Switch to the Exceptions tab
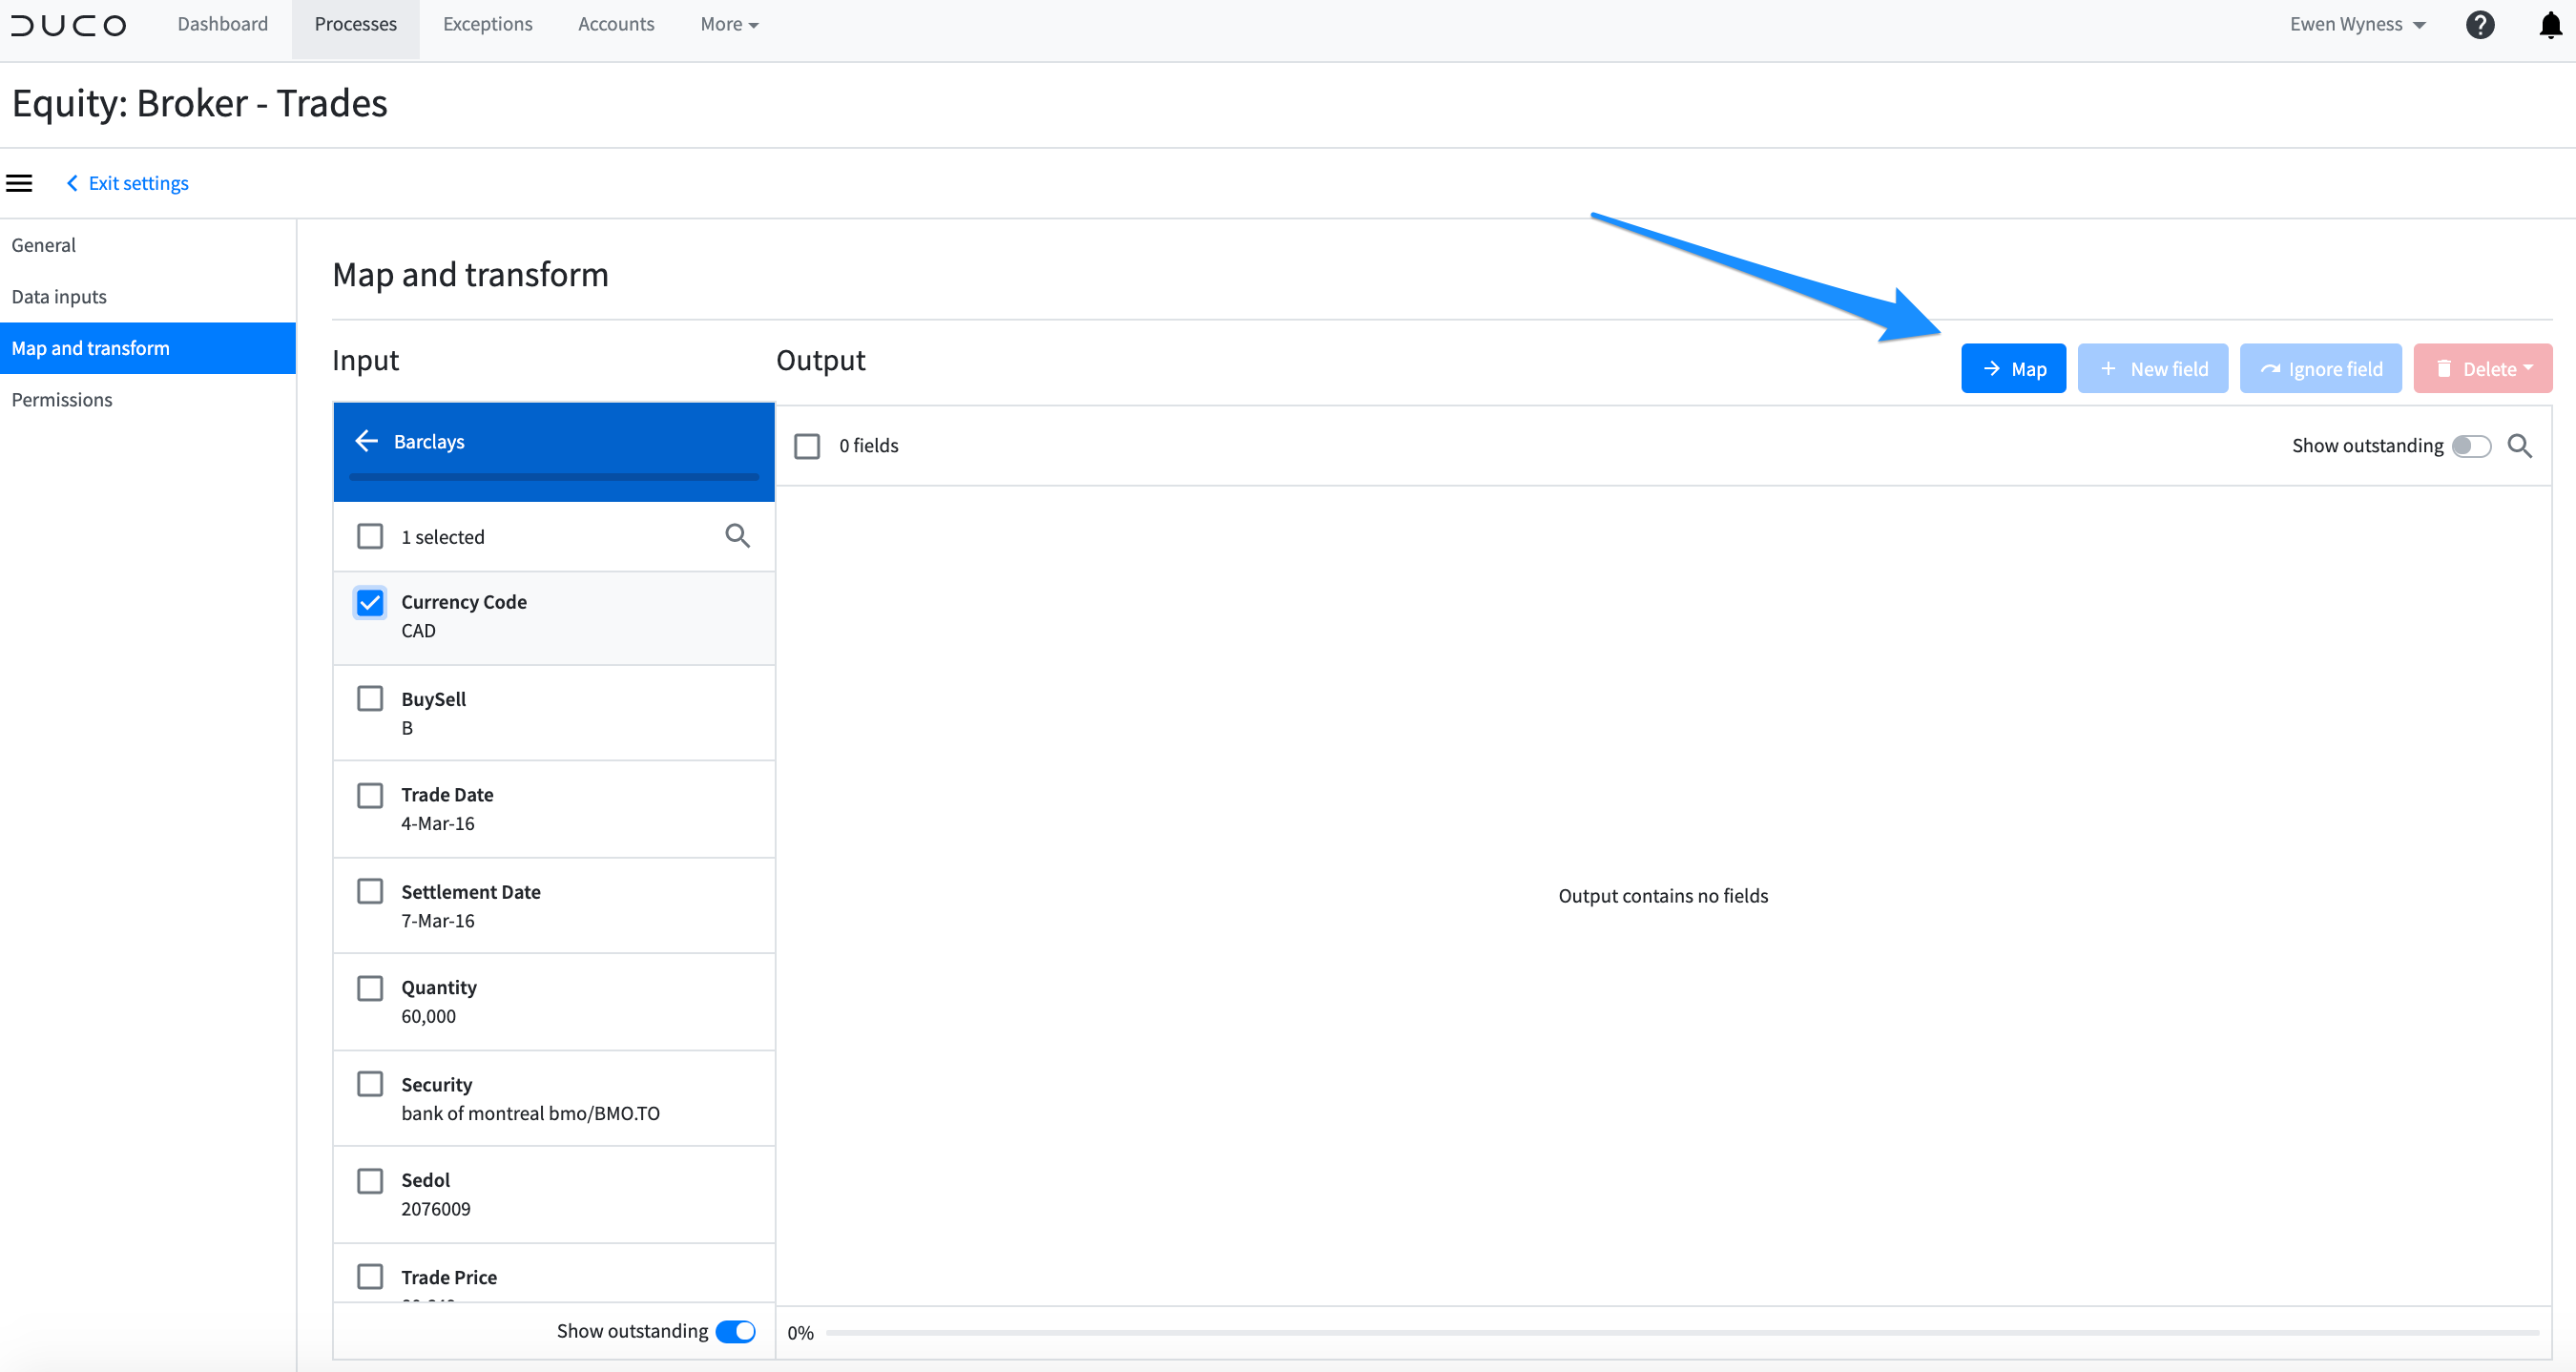2576x1372 pixels. click(x=488, y=23)
